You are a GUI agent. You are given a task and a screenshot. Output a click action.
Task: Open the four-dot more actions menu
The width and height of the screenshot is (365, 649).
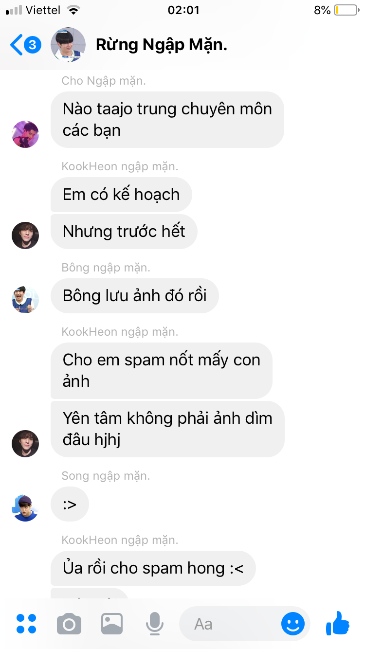pyautogui.click(x=26, y=624)
